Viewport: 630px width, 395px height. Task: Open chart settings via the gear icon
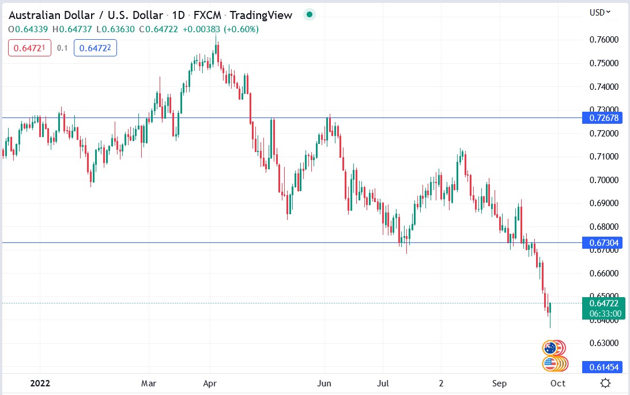(604, 382)
